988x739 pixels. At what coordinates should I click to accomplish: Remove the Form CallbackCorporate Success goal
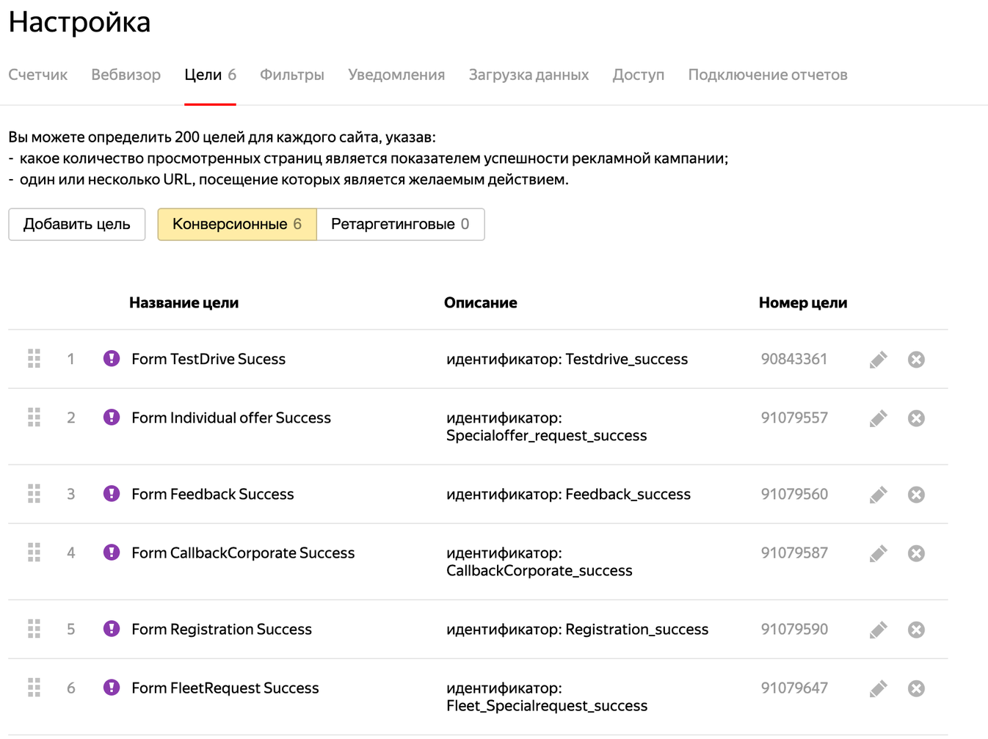(x=916, y=553)
